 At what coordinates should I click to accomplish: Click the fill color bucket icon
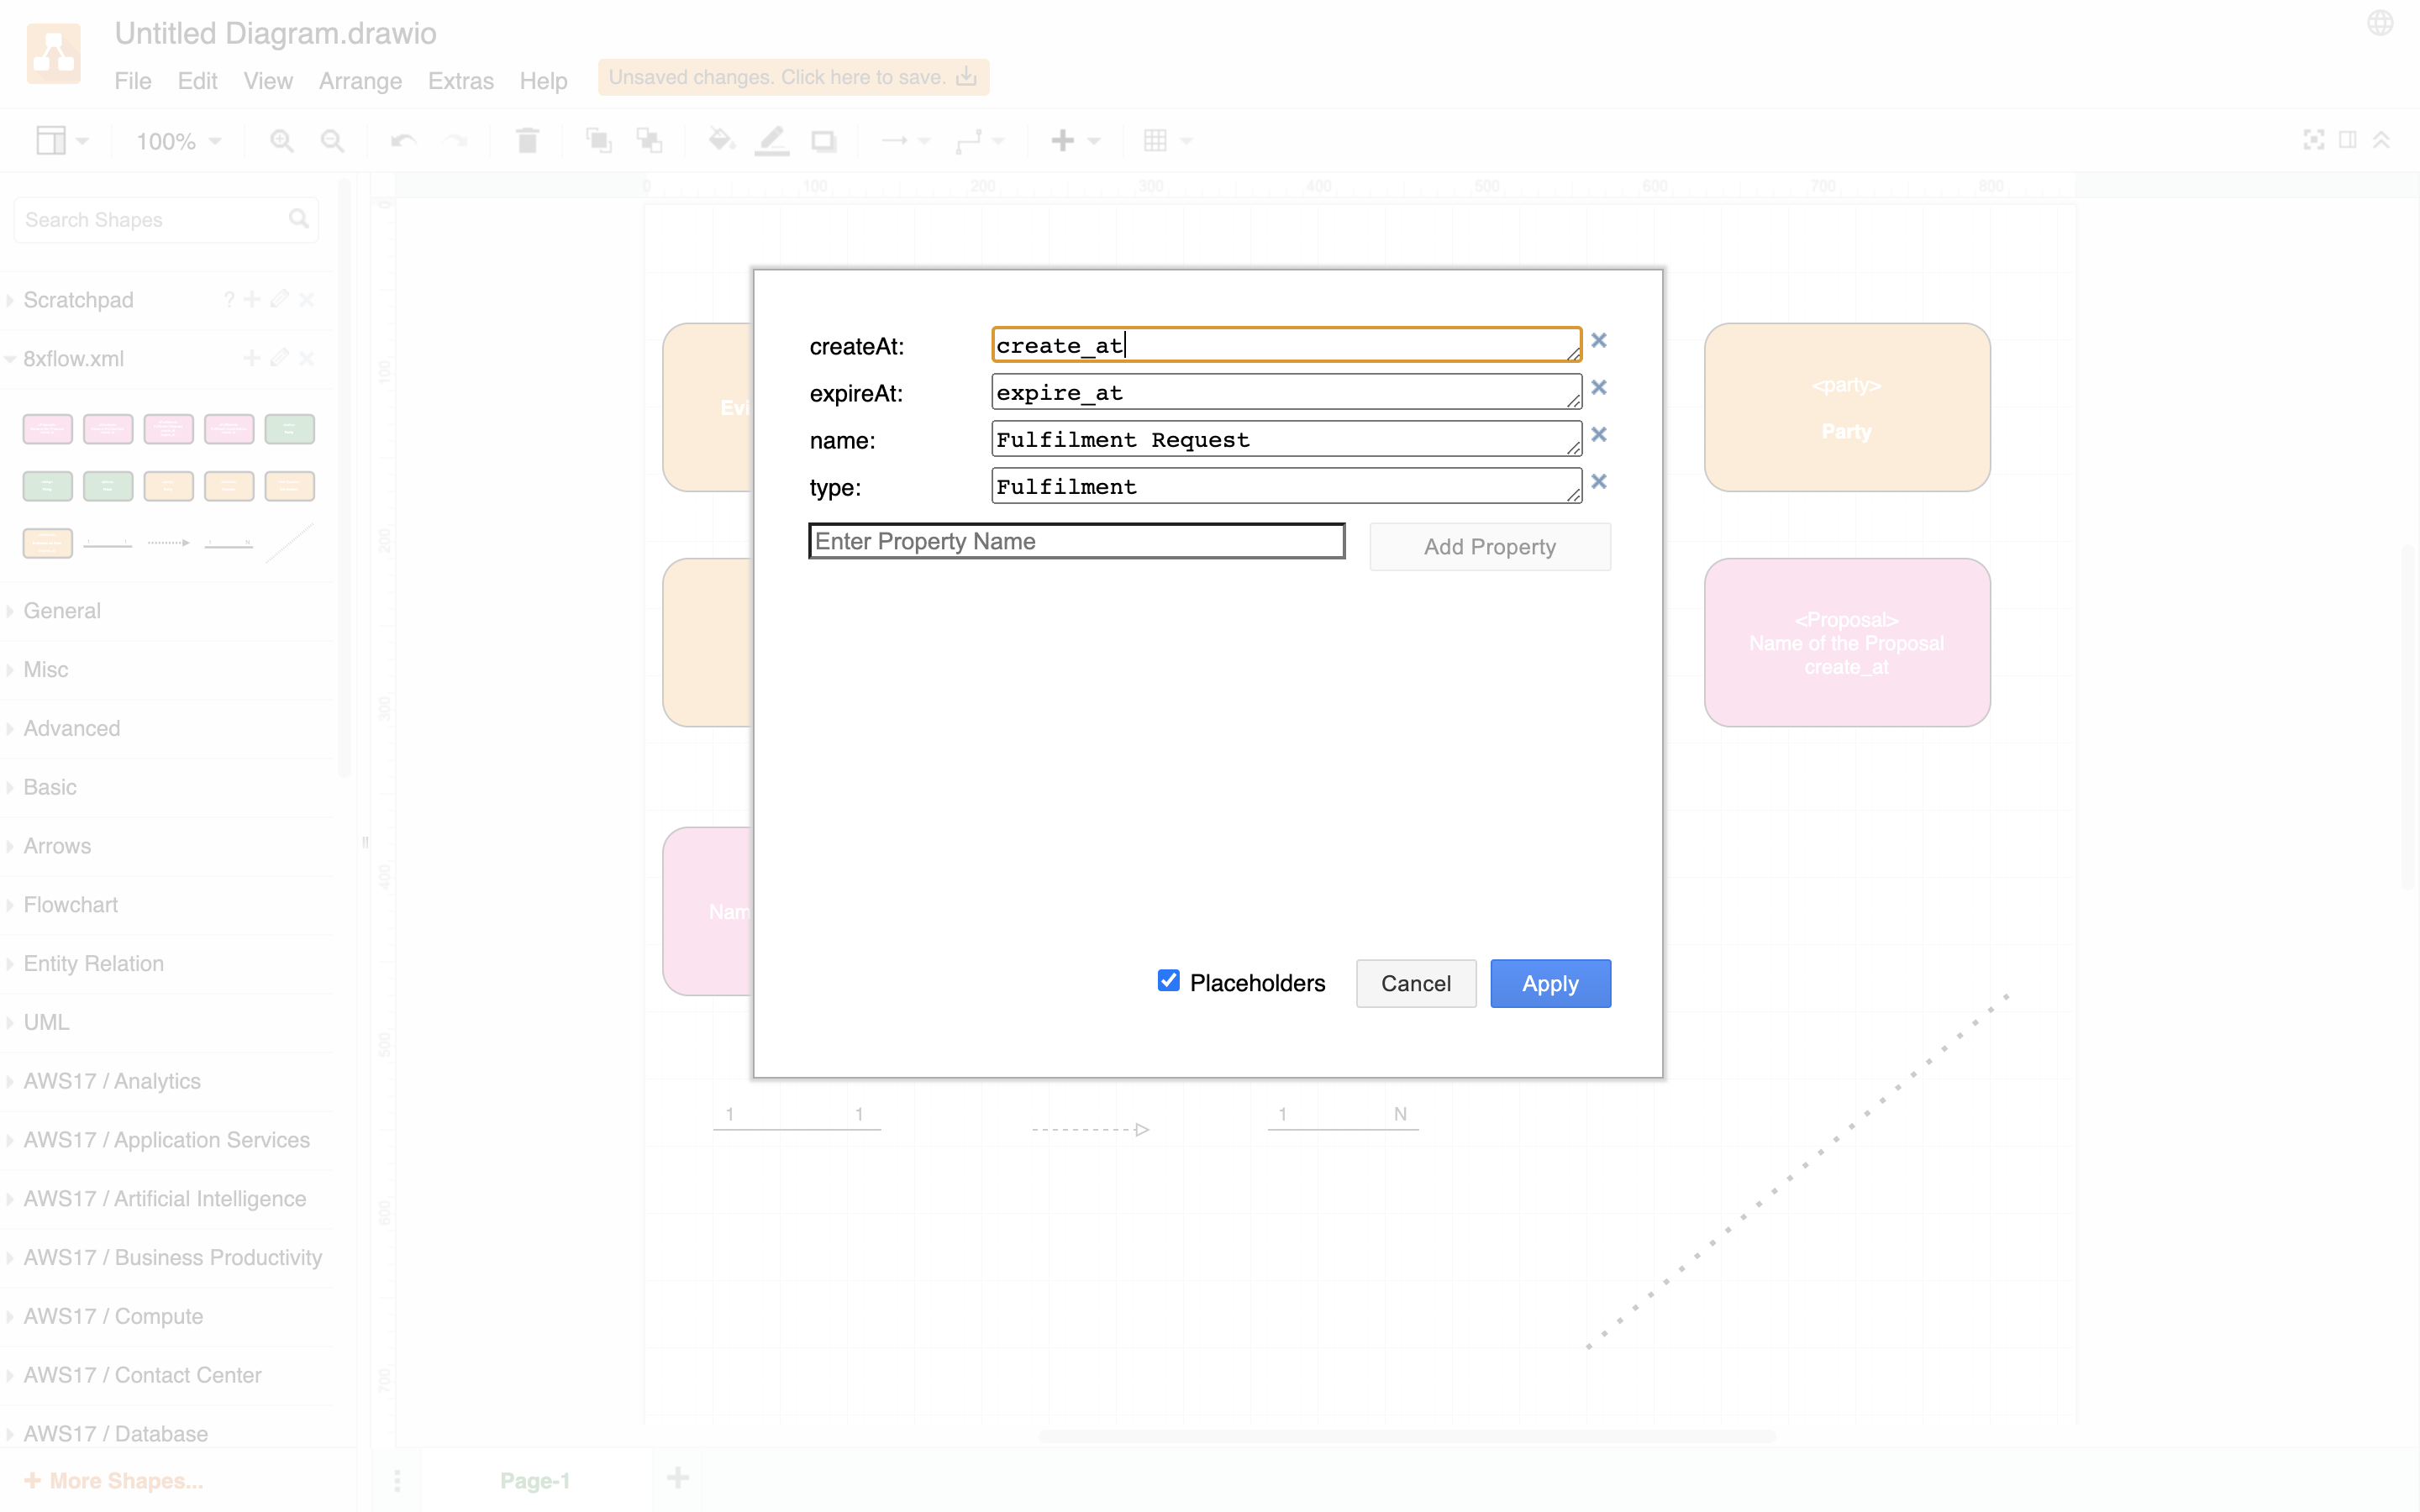click(x=720, y=141)
